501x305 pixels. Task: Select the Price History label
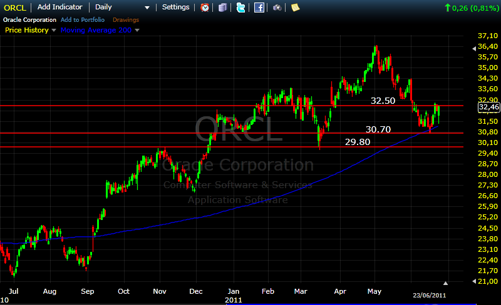click(27, 30)
